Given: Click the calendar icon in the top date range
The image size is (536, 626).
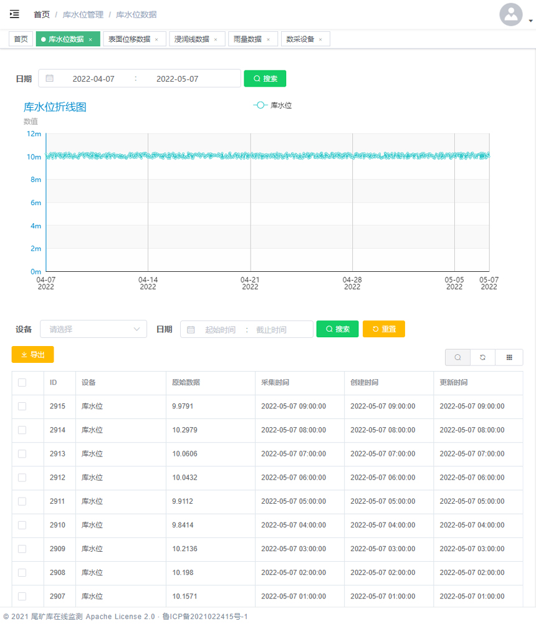Looking at the screenshot, I should click(50, 79).
